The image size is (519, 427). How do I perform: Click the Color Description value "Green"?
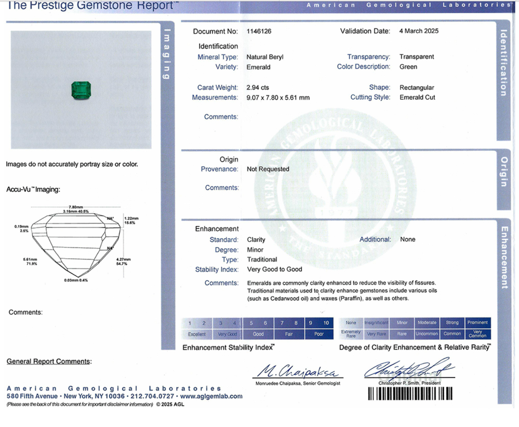coord(408,67)
